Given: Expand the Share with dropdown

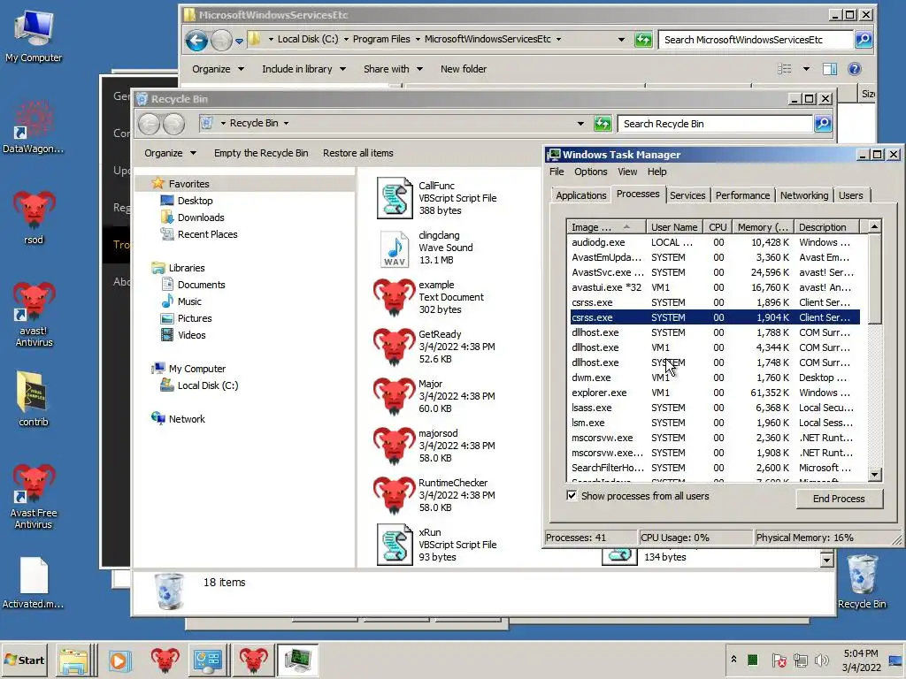Looking at the screenshot, I should [x=393, y=69].
